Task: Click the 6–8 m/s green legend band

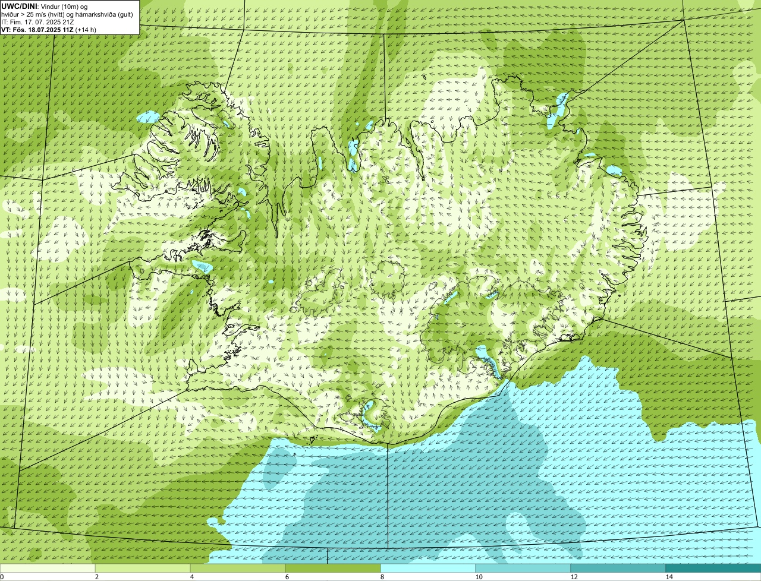Action: [333, 569]
